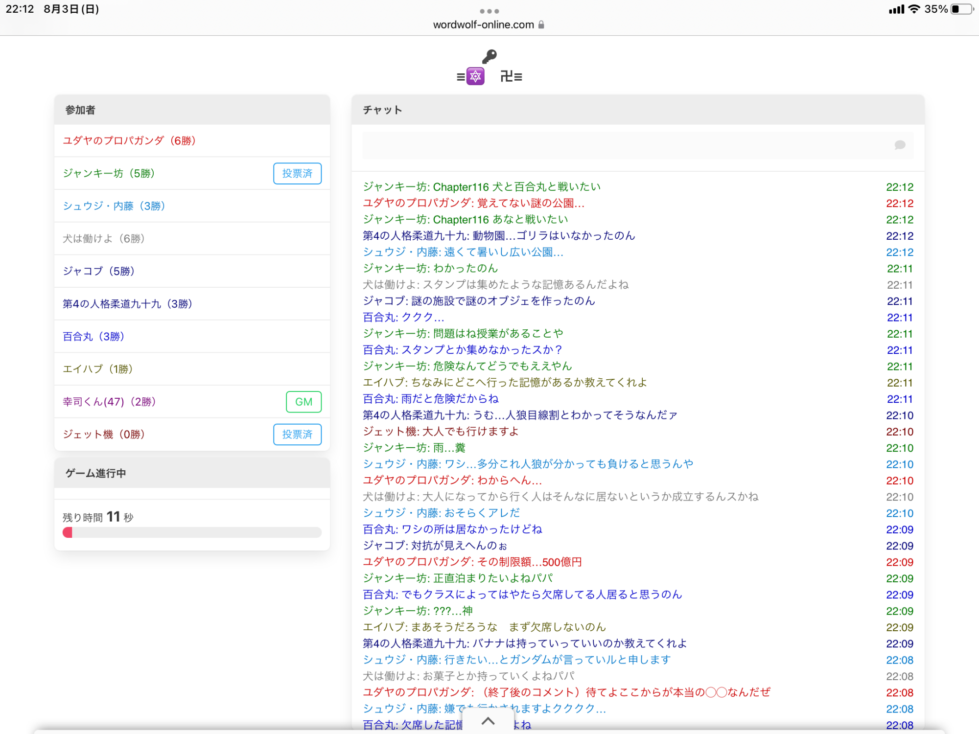This screenshot has width=979, height=734.
Task: Tap the cellular signal bars icon
Action: pos(896,9)
